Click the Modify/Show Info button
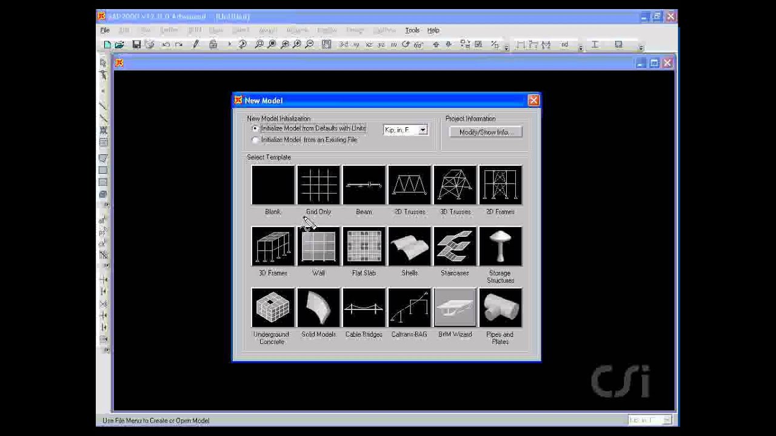 (x=486, y=132)
